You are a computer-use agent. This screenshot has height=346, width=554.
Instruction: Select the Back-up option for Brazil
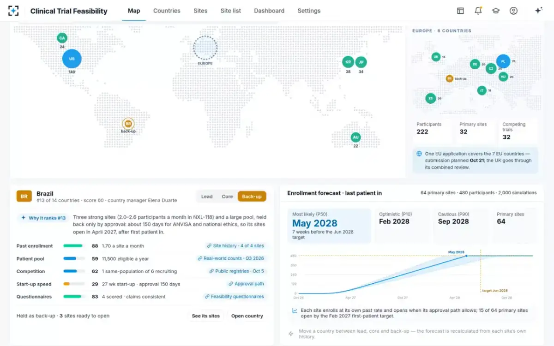tap(252, 197)
